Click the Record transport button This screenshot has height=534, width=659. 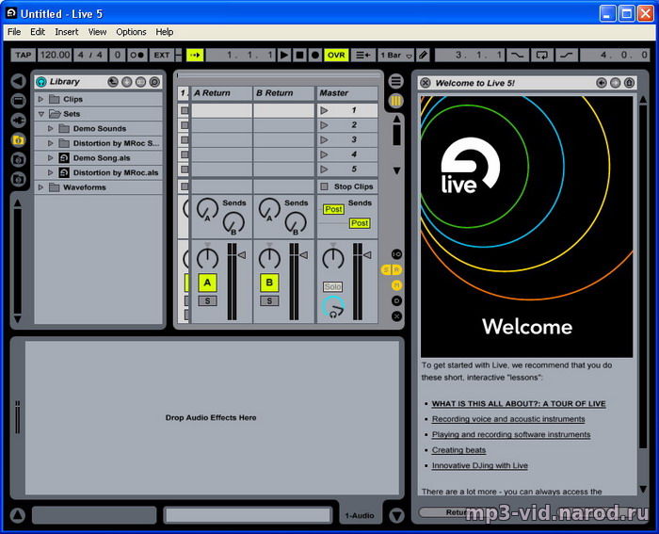tap(315, 55)
